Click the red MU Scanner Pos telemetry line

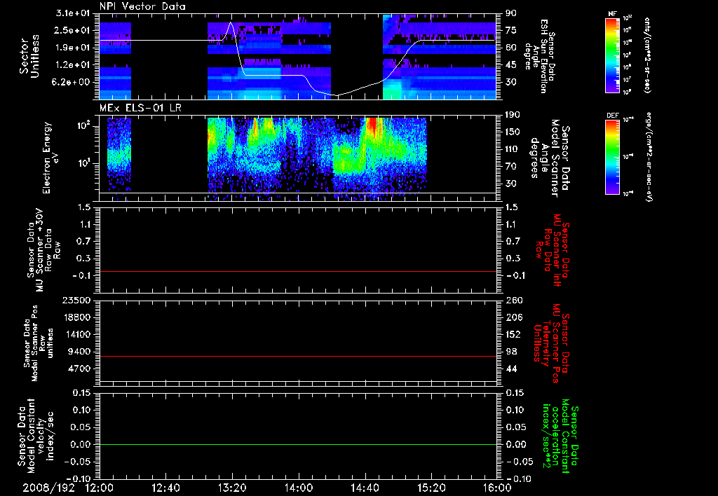pos(298,356)
